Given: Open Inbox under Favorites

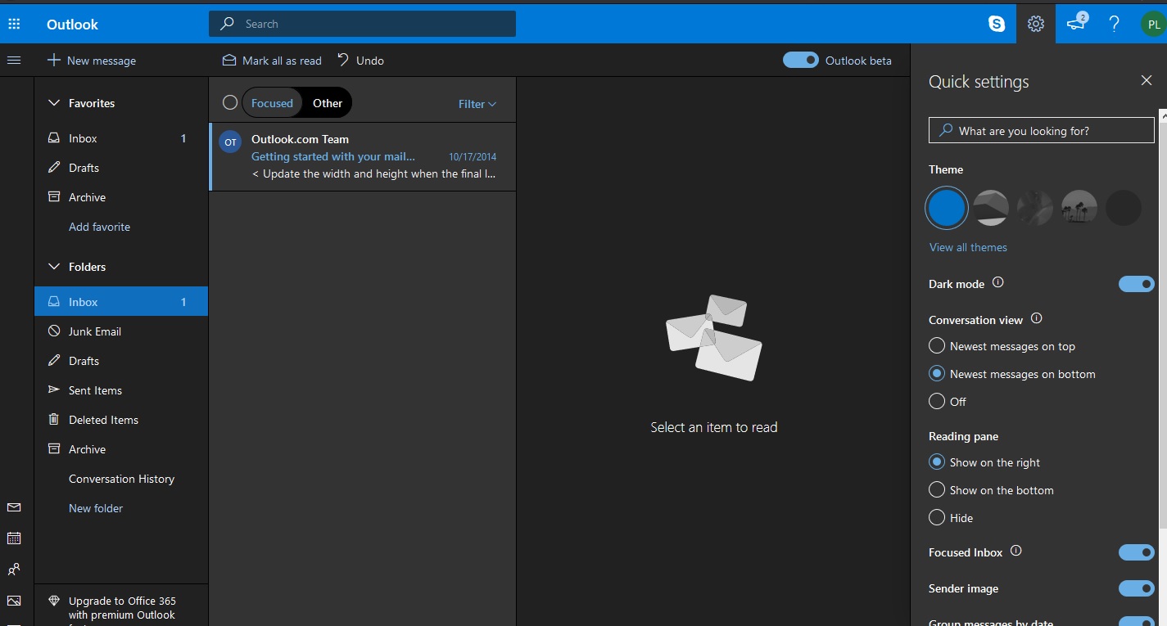Looking at the screenshot, I should [121, 138].
